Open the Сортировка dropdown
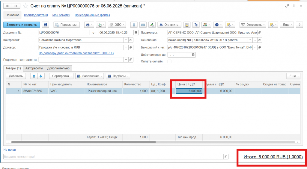This screenshot has width=307, height=169. 61,76
